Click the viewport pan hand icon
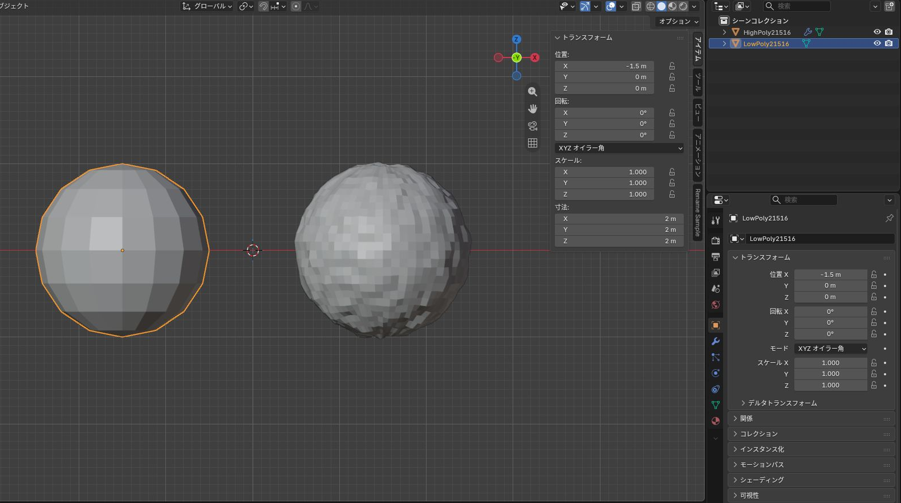This screenshot has width=901, height=503. click(x=533, y=109)
